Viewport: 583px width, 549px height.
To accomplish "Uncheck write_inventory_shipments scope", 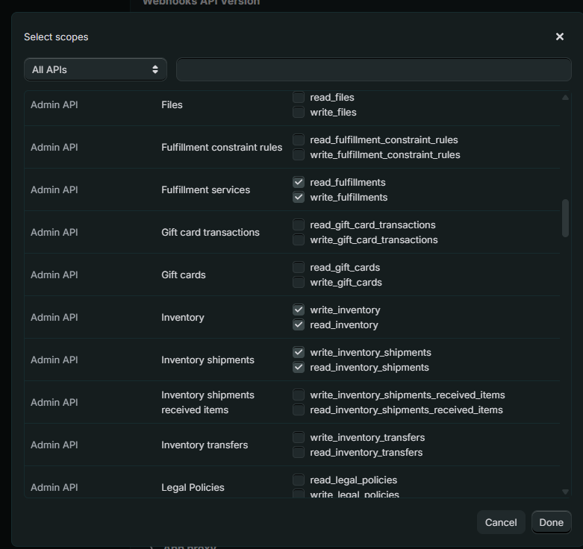I will tap(299, 353).
